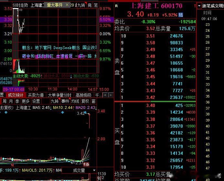The width and height of the screenshot is (224, 181).
Task: Click the sell level 10 price 3.51
Action: pos(150,36)
